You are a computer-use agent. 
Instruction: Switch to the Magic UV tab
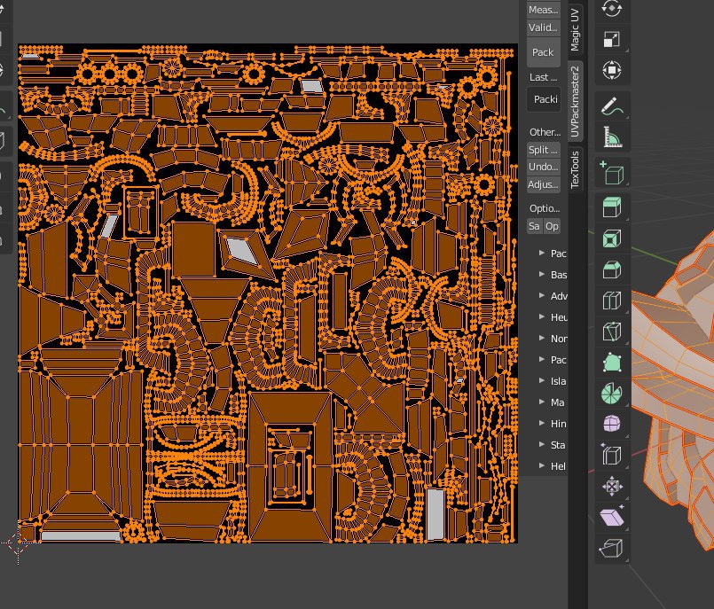tap(576, 28)
